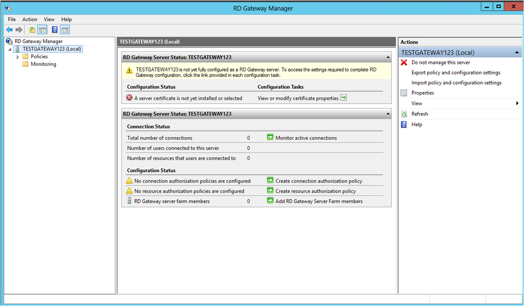524x306 pixels.
Task: Click the TESTGATEWAY123 server icon in the tree
Action: tap(17, 49)
